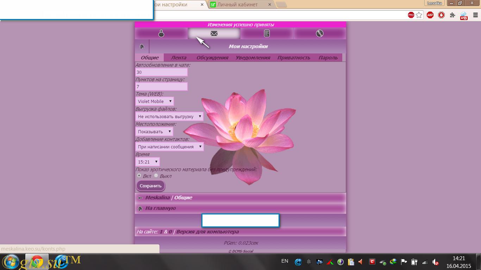Open the monitor display tray icon

(319, 262)
